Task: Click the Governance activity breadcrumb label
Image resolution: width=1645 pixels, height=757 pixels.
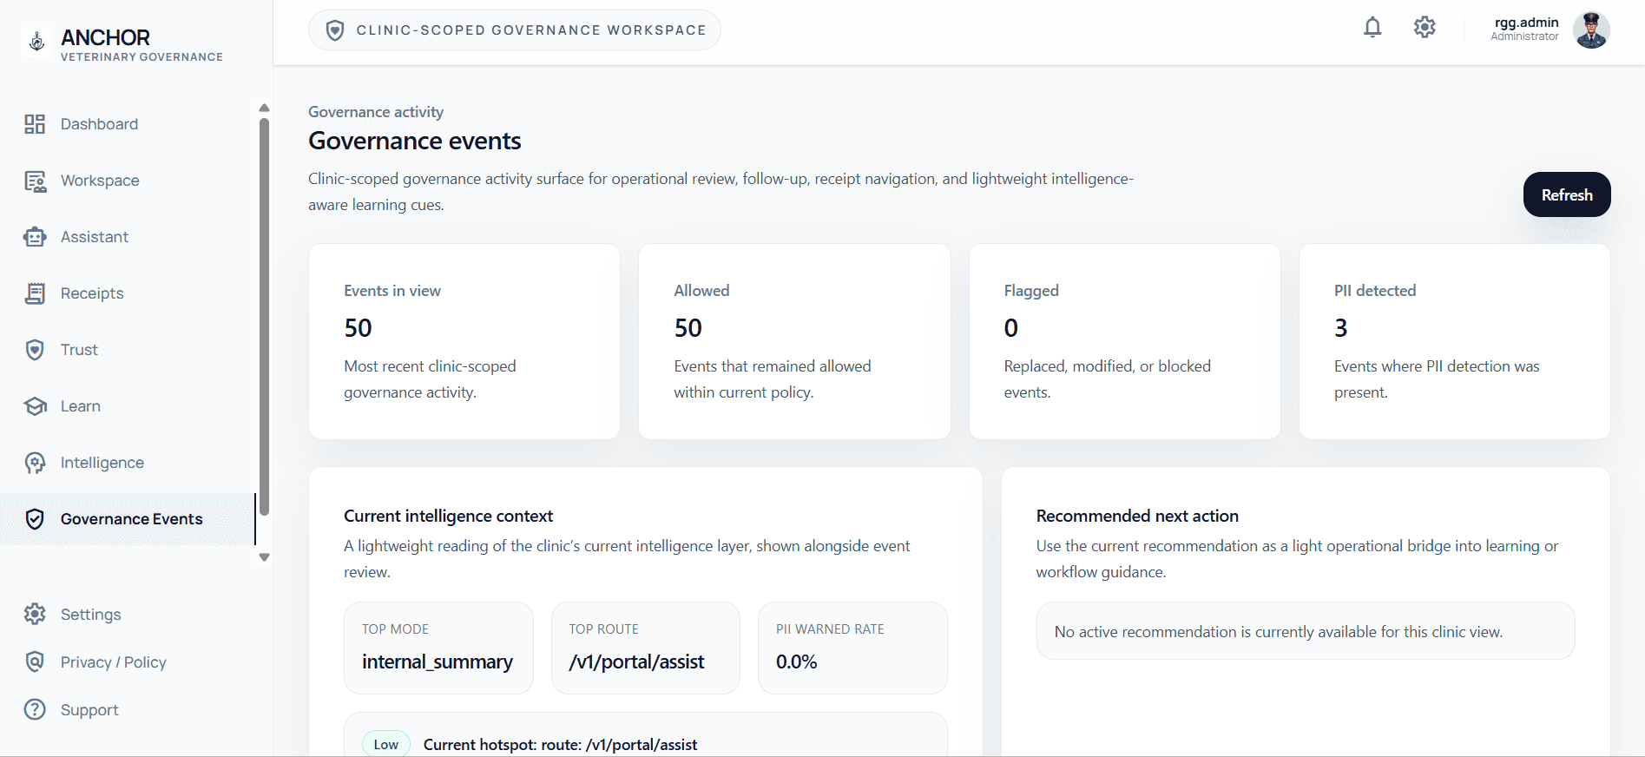Action: [x=376, y=112]
